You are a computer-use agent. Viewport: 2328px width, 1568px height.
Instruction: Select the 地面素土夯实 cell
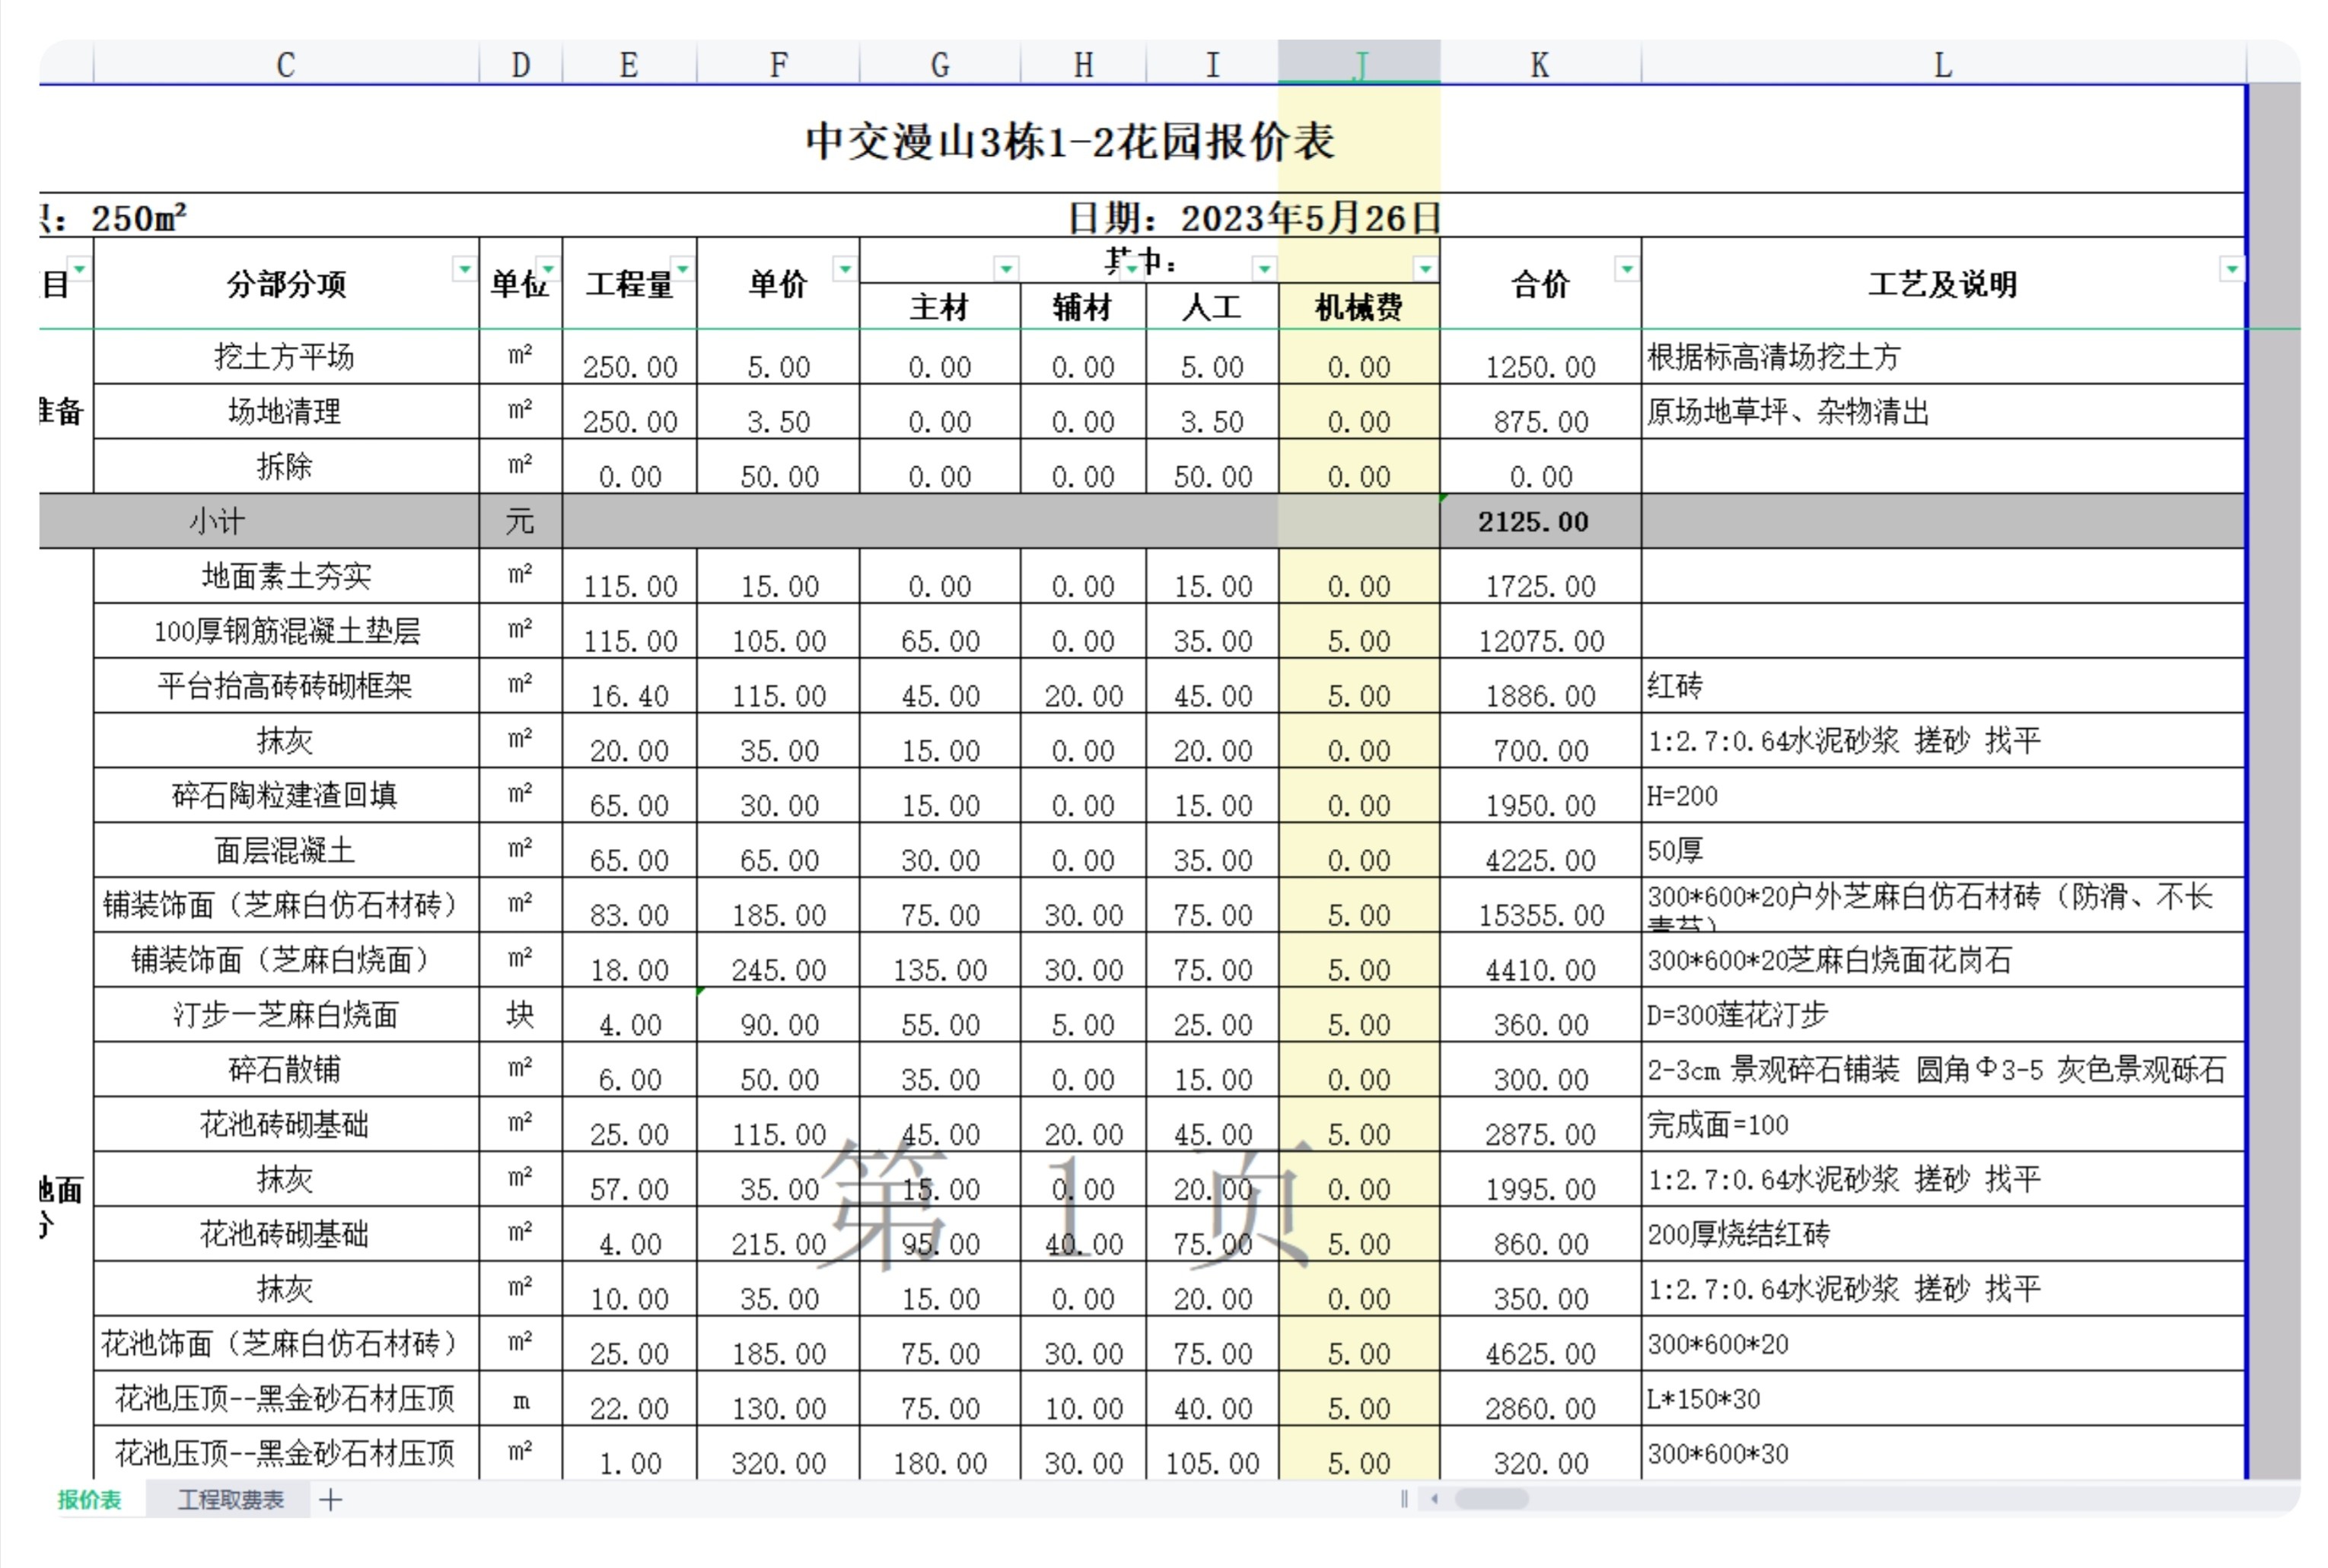[286, 576]
